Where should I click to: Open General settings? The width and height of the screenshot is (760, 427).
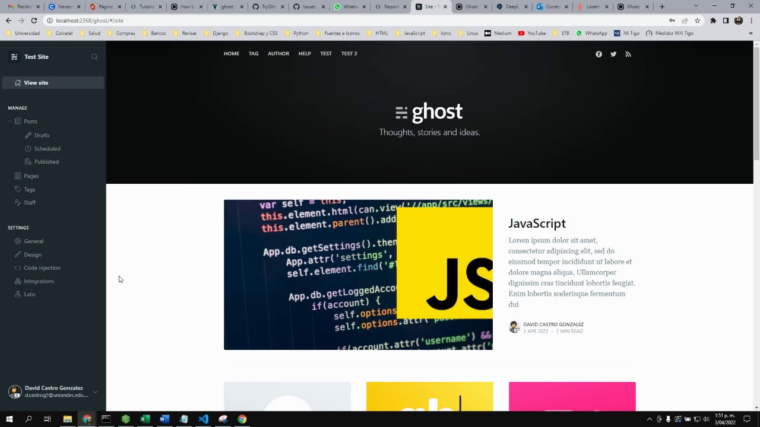click(x=33, y=241)
